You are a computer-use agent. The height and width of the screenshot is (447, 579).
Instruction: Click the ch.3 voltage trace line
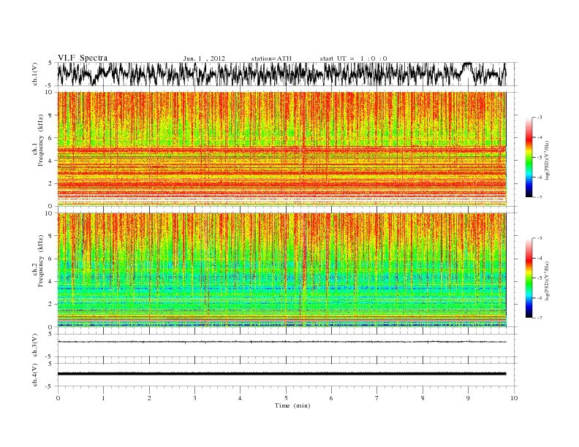point(281,342)
